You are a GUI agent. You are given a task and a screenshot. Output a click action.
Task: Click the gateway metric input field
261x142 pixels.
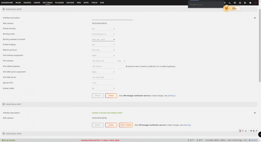[x=121, y=66]
